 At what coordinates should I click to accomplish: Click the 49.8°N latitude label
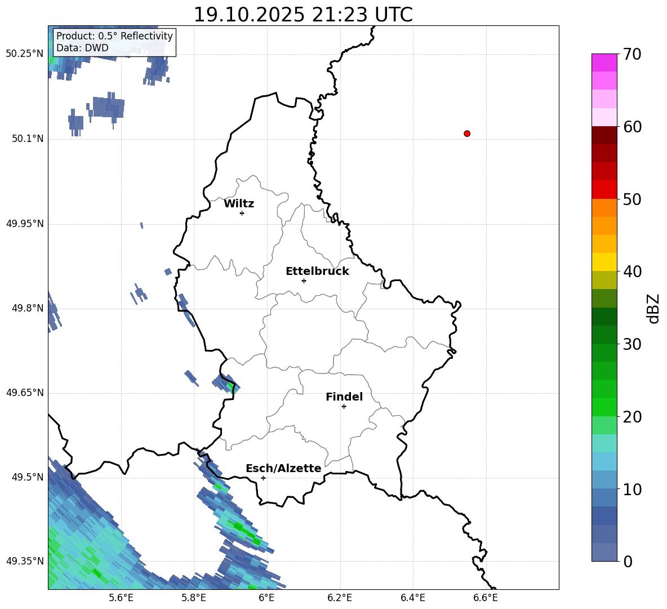(28, 308)
